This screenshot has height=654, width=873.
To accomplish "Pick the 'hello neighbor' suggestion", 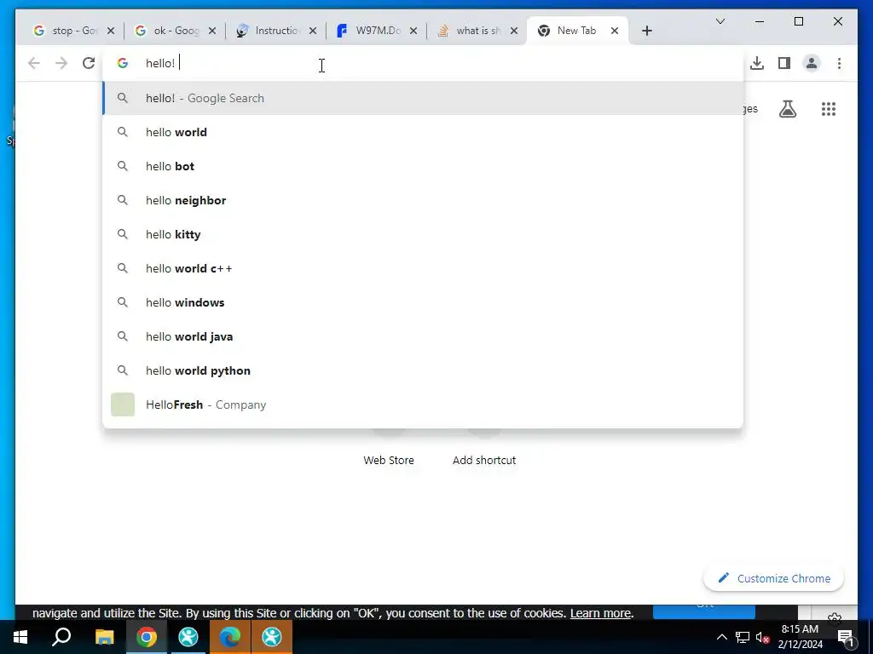I will [x=423, y=200].
